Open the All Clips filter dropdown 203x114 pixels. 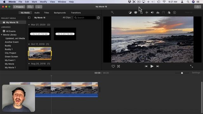pos(68,18)
